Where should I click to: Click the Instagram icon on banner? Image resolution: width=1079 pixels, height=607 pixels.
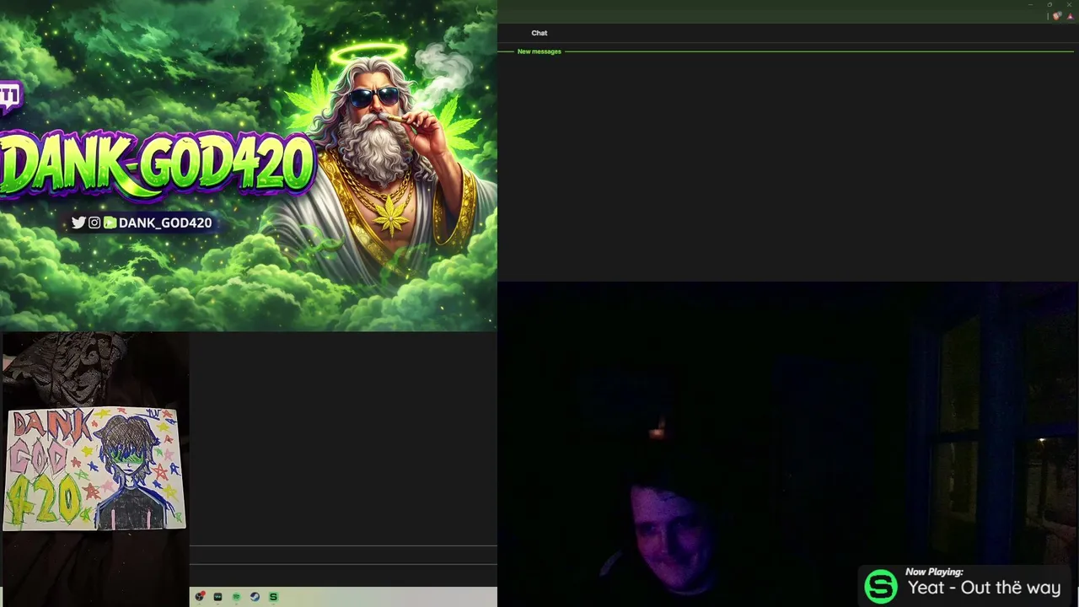click(x=94, y=223)
